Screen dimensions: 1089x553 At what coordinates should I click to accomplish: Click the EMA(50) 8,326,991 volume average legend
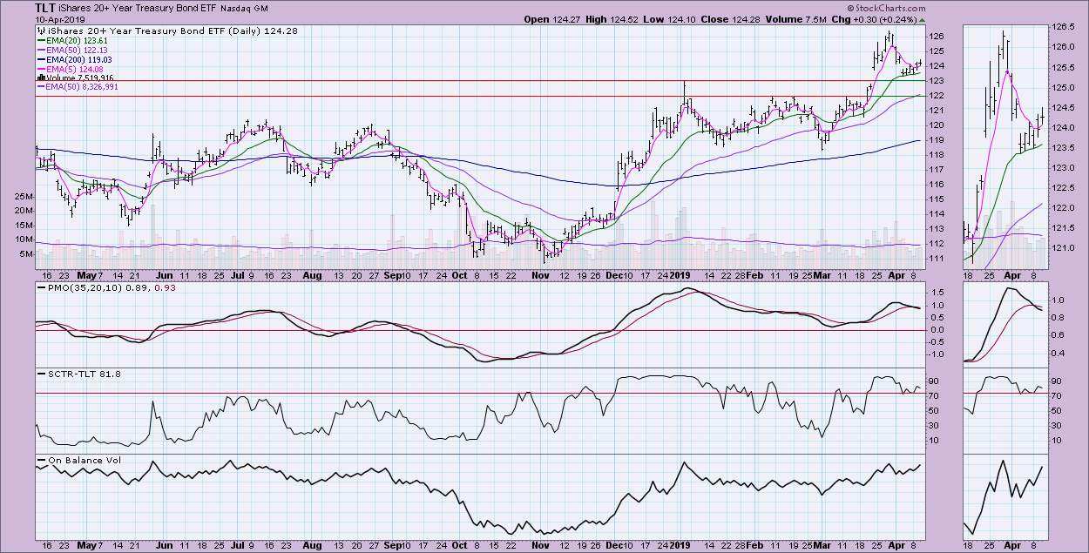tap(84, 87)
